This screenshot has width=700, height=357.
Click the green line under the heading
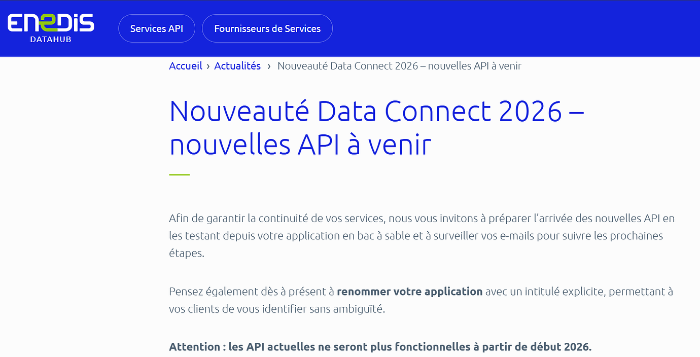pos(179,174)
